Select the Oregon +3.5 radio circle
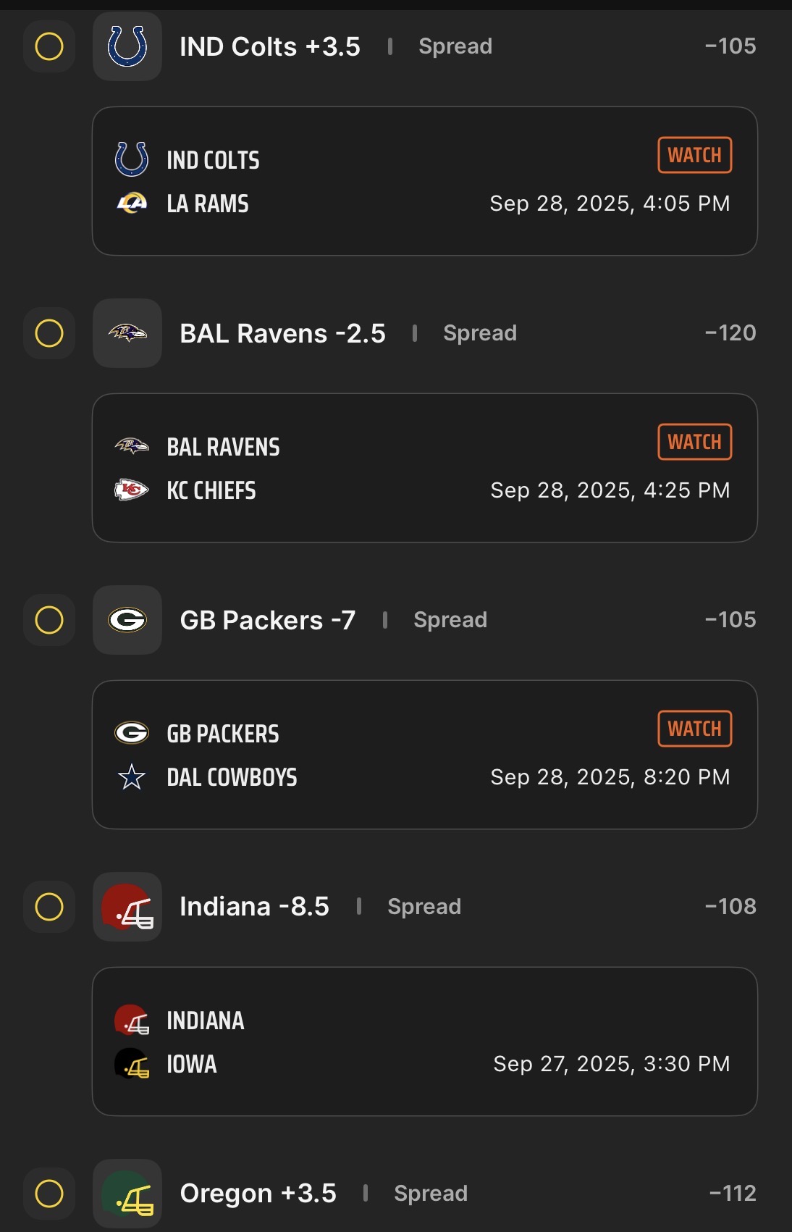792x1232 pixels. (x=49, y=1194)
